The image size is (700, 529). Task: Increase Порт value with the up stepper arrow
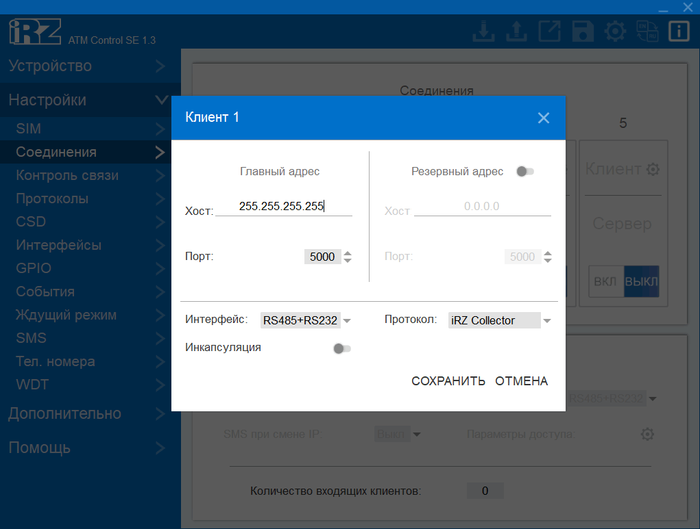click(348, 252)
